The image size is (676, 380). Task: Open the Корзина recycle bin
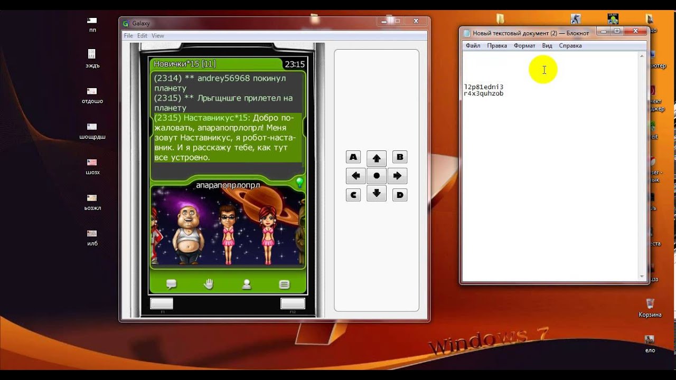coord(650,308)
